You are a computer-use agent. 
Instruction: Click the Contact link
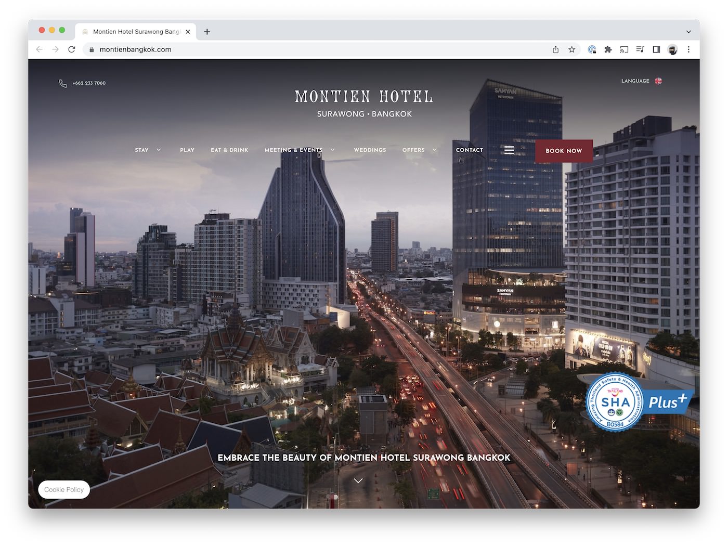[x=469, y=150]
